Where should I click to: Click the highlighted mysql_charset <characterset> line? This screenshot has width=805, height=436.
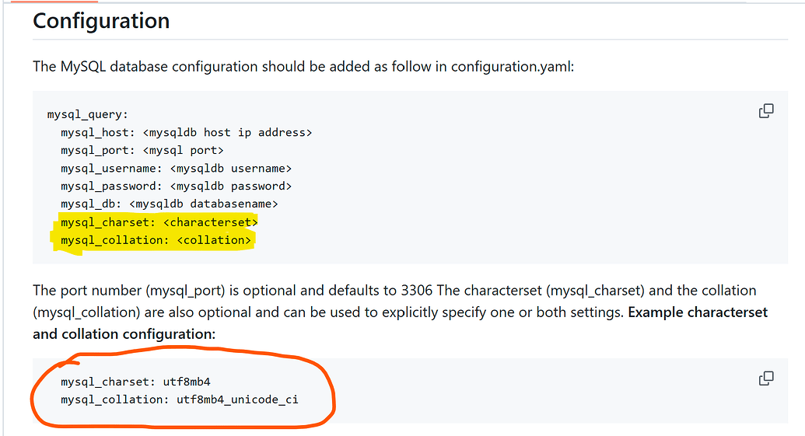click(159, 222)
